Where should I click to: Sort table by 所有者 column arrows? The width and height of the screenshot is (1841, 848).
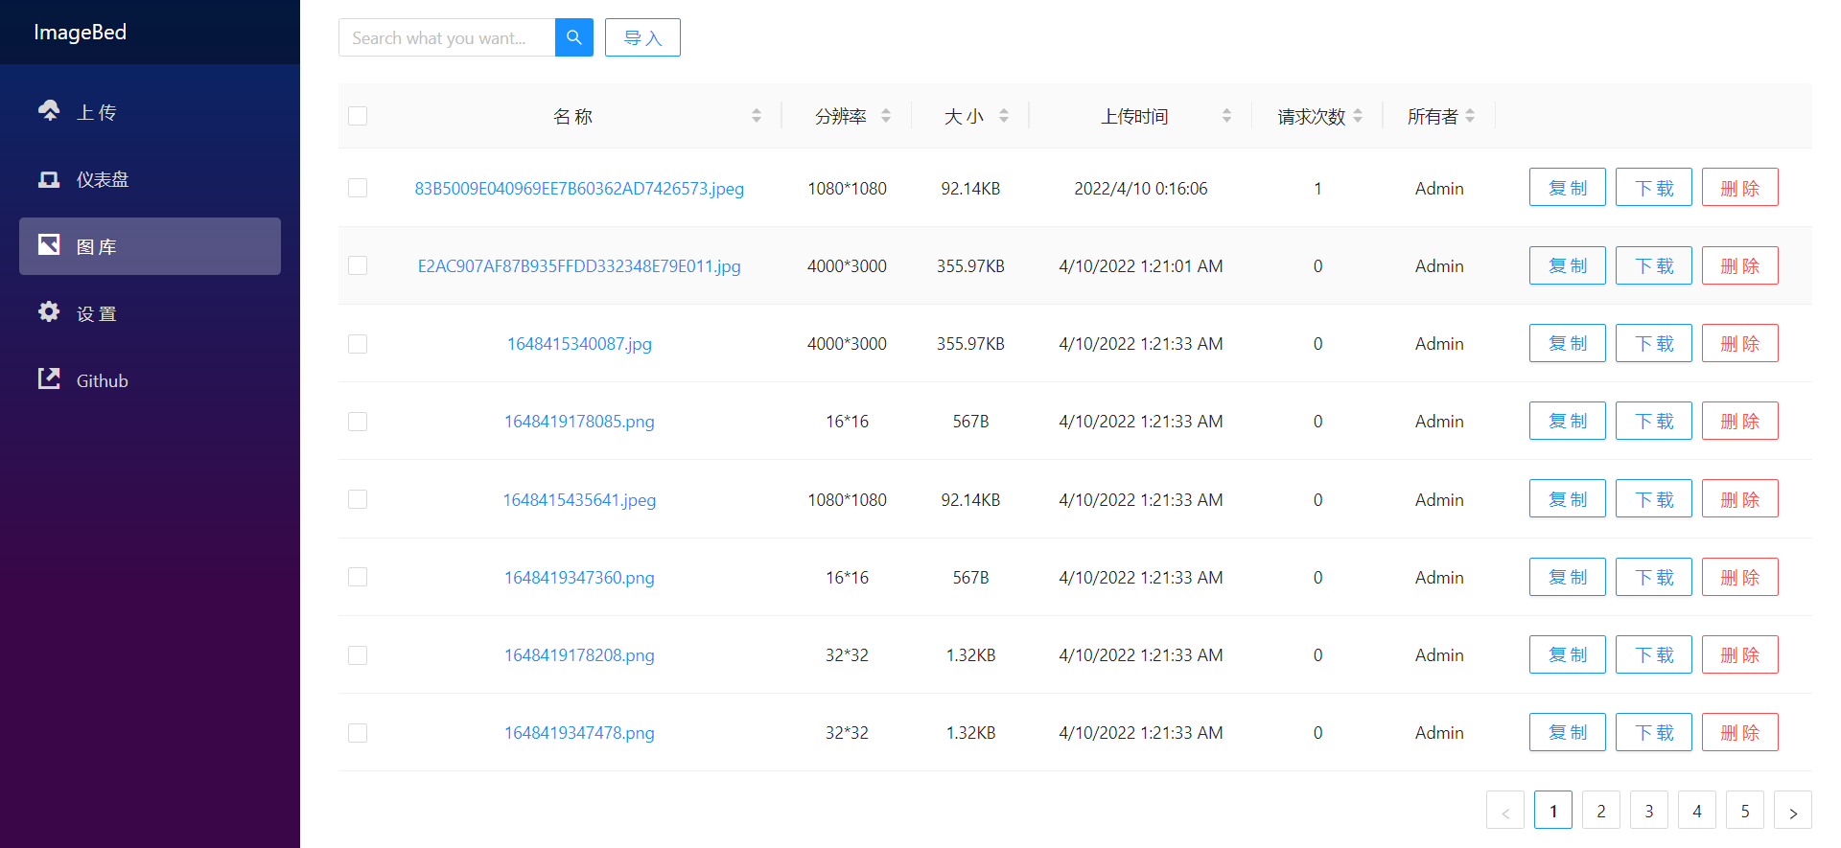click(x=1470, y=116)
